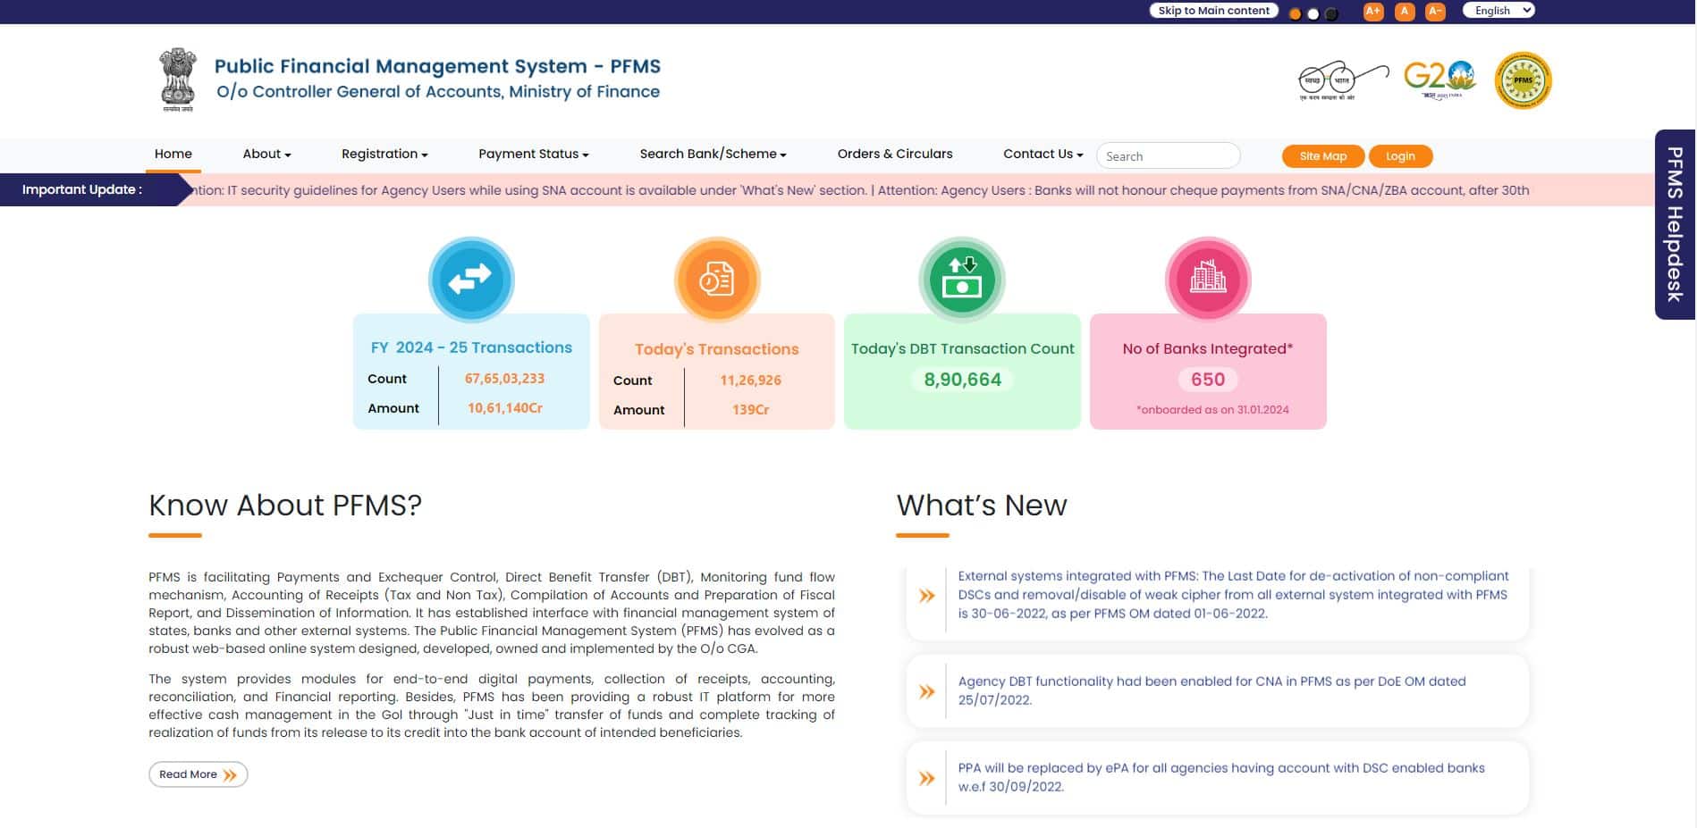
Task: Click the Know About PFMS? heading
Action: point(285,506)
